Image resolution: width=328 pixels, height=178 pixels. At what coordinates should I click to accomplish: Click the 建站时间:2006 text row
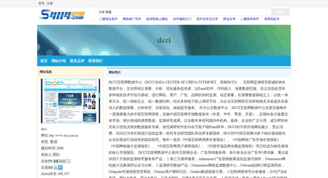[x=52, y=148]
